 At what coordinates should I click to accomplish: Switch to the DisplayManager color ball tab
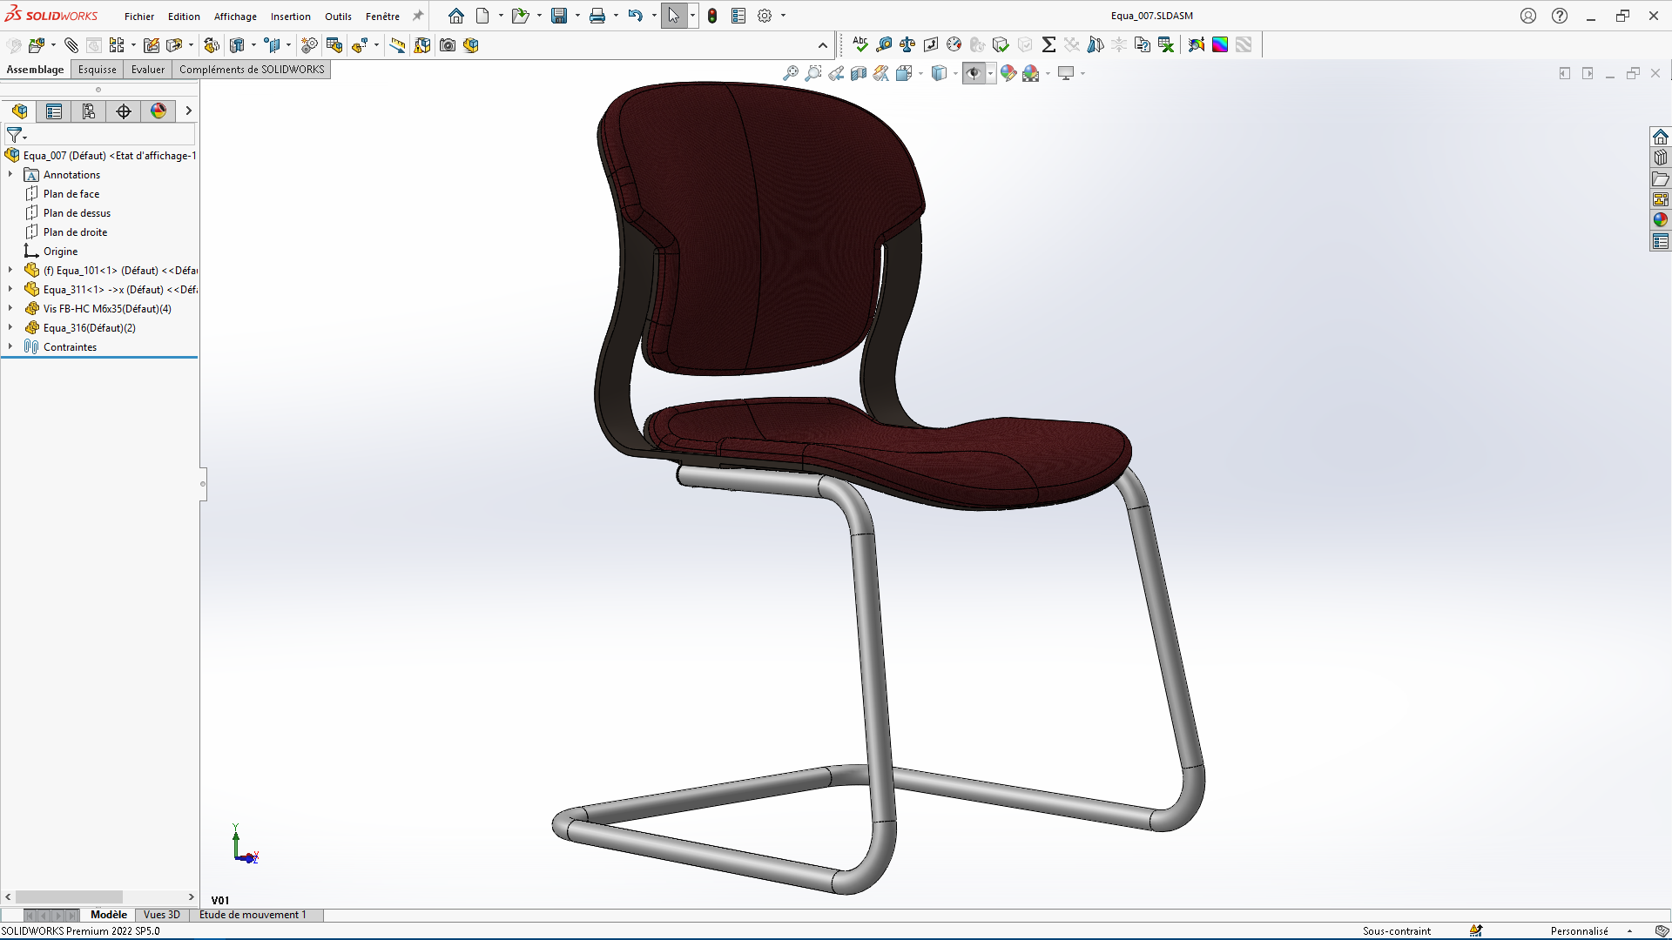pyautogui.click(x=158, y=111)
